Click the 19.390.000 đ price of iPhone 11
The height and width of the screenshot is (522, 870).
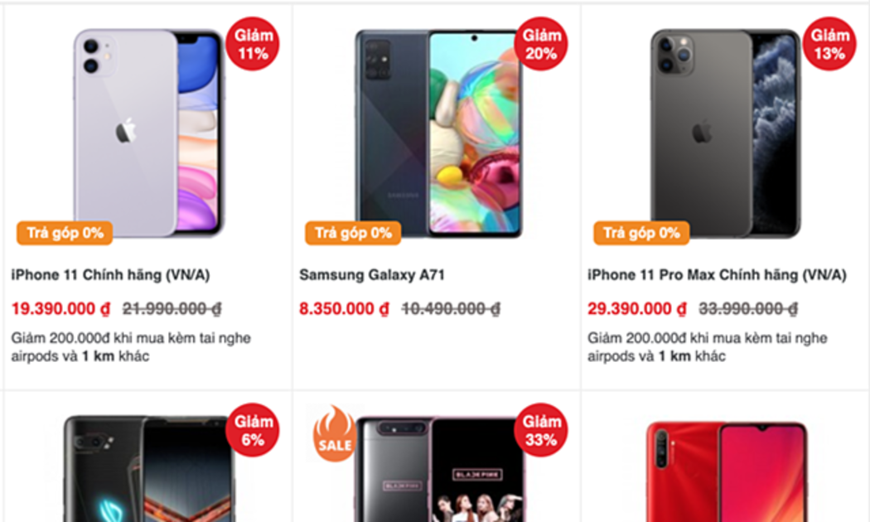tap(61, 308)
